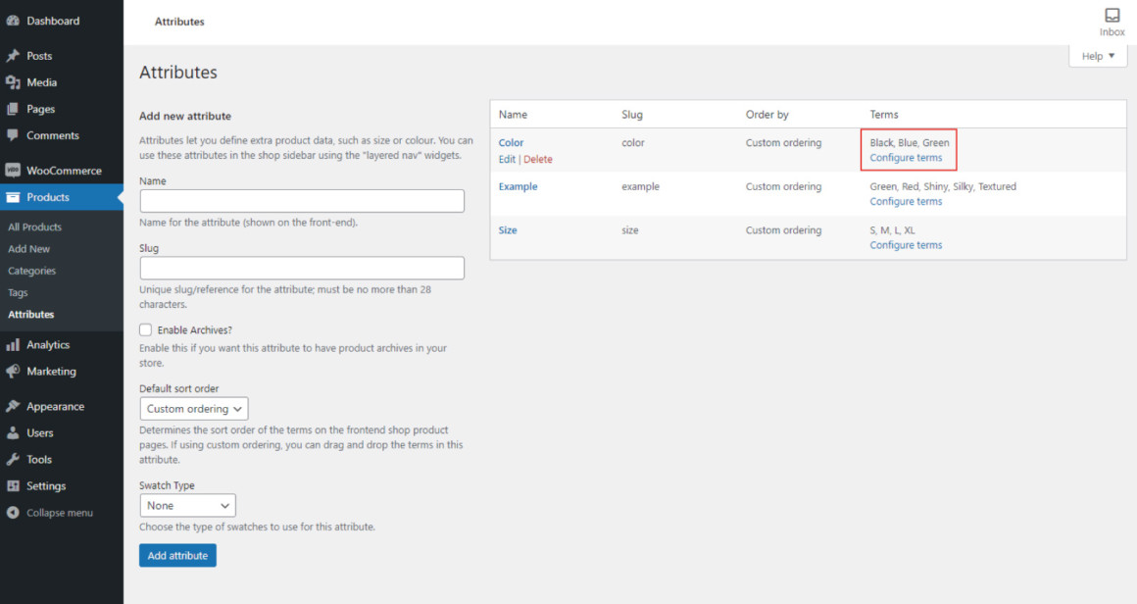Open the Analytics menu item
1137x604 pixels.
48,344
